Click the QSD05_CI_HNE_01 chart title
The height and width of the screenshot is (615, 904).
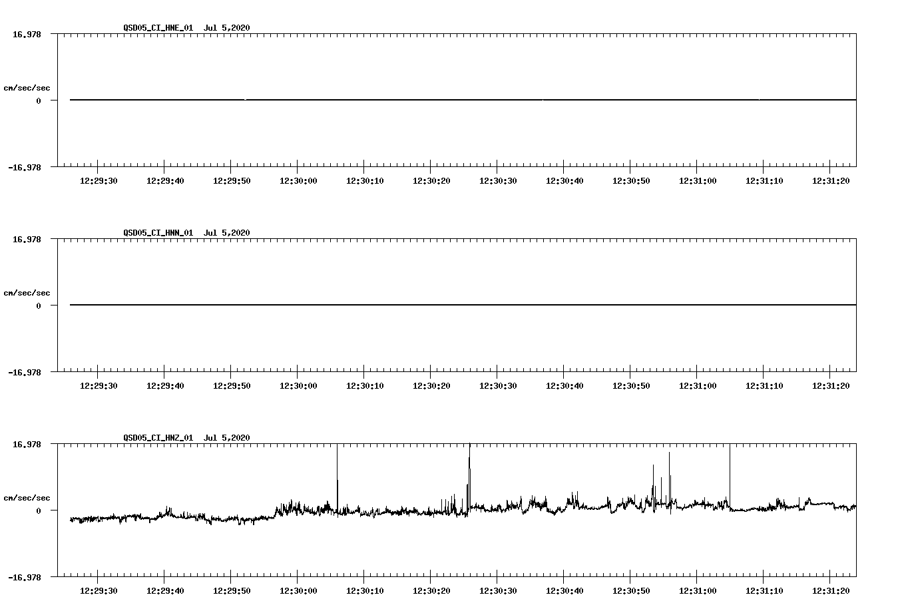click(186, 28)
